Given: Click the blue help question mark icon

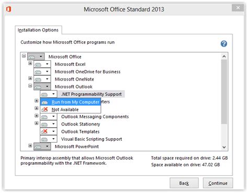Looking at the screenshot, I should pyautogui.click(x=224, y=44).
